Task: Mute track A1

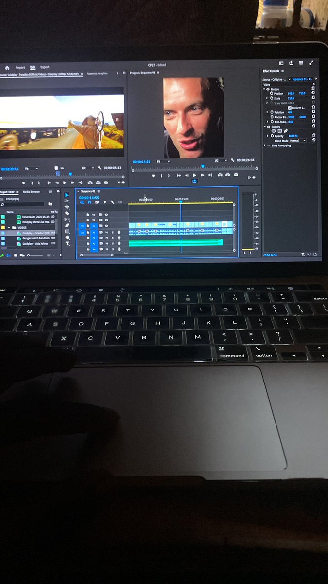Action: click(107, 232)
